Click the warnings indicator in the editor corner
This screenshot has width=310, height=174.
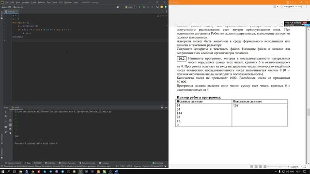pos(159,16)
